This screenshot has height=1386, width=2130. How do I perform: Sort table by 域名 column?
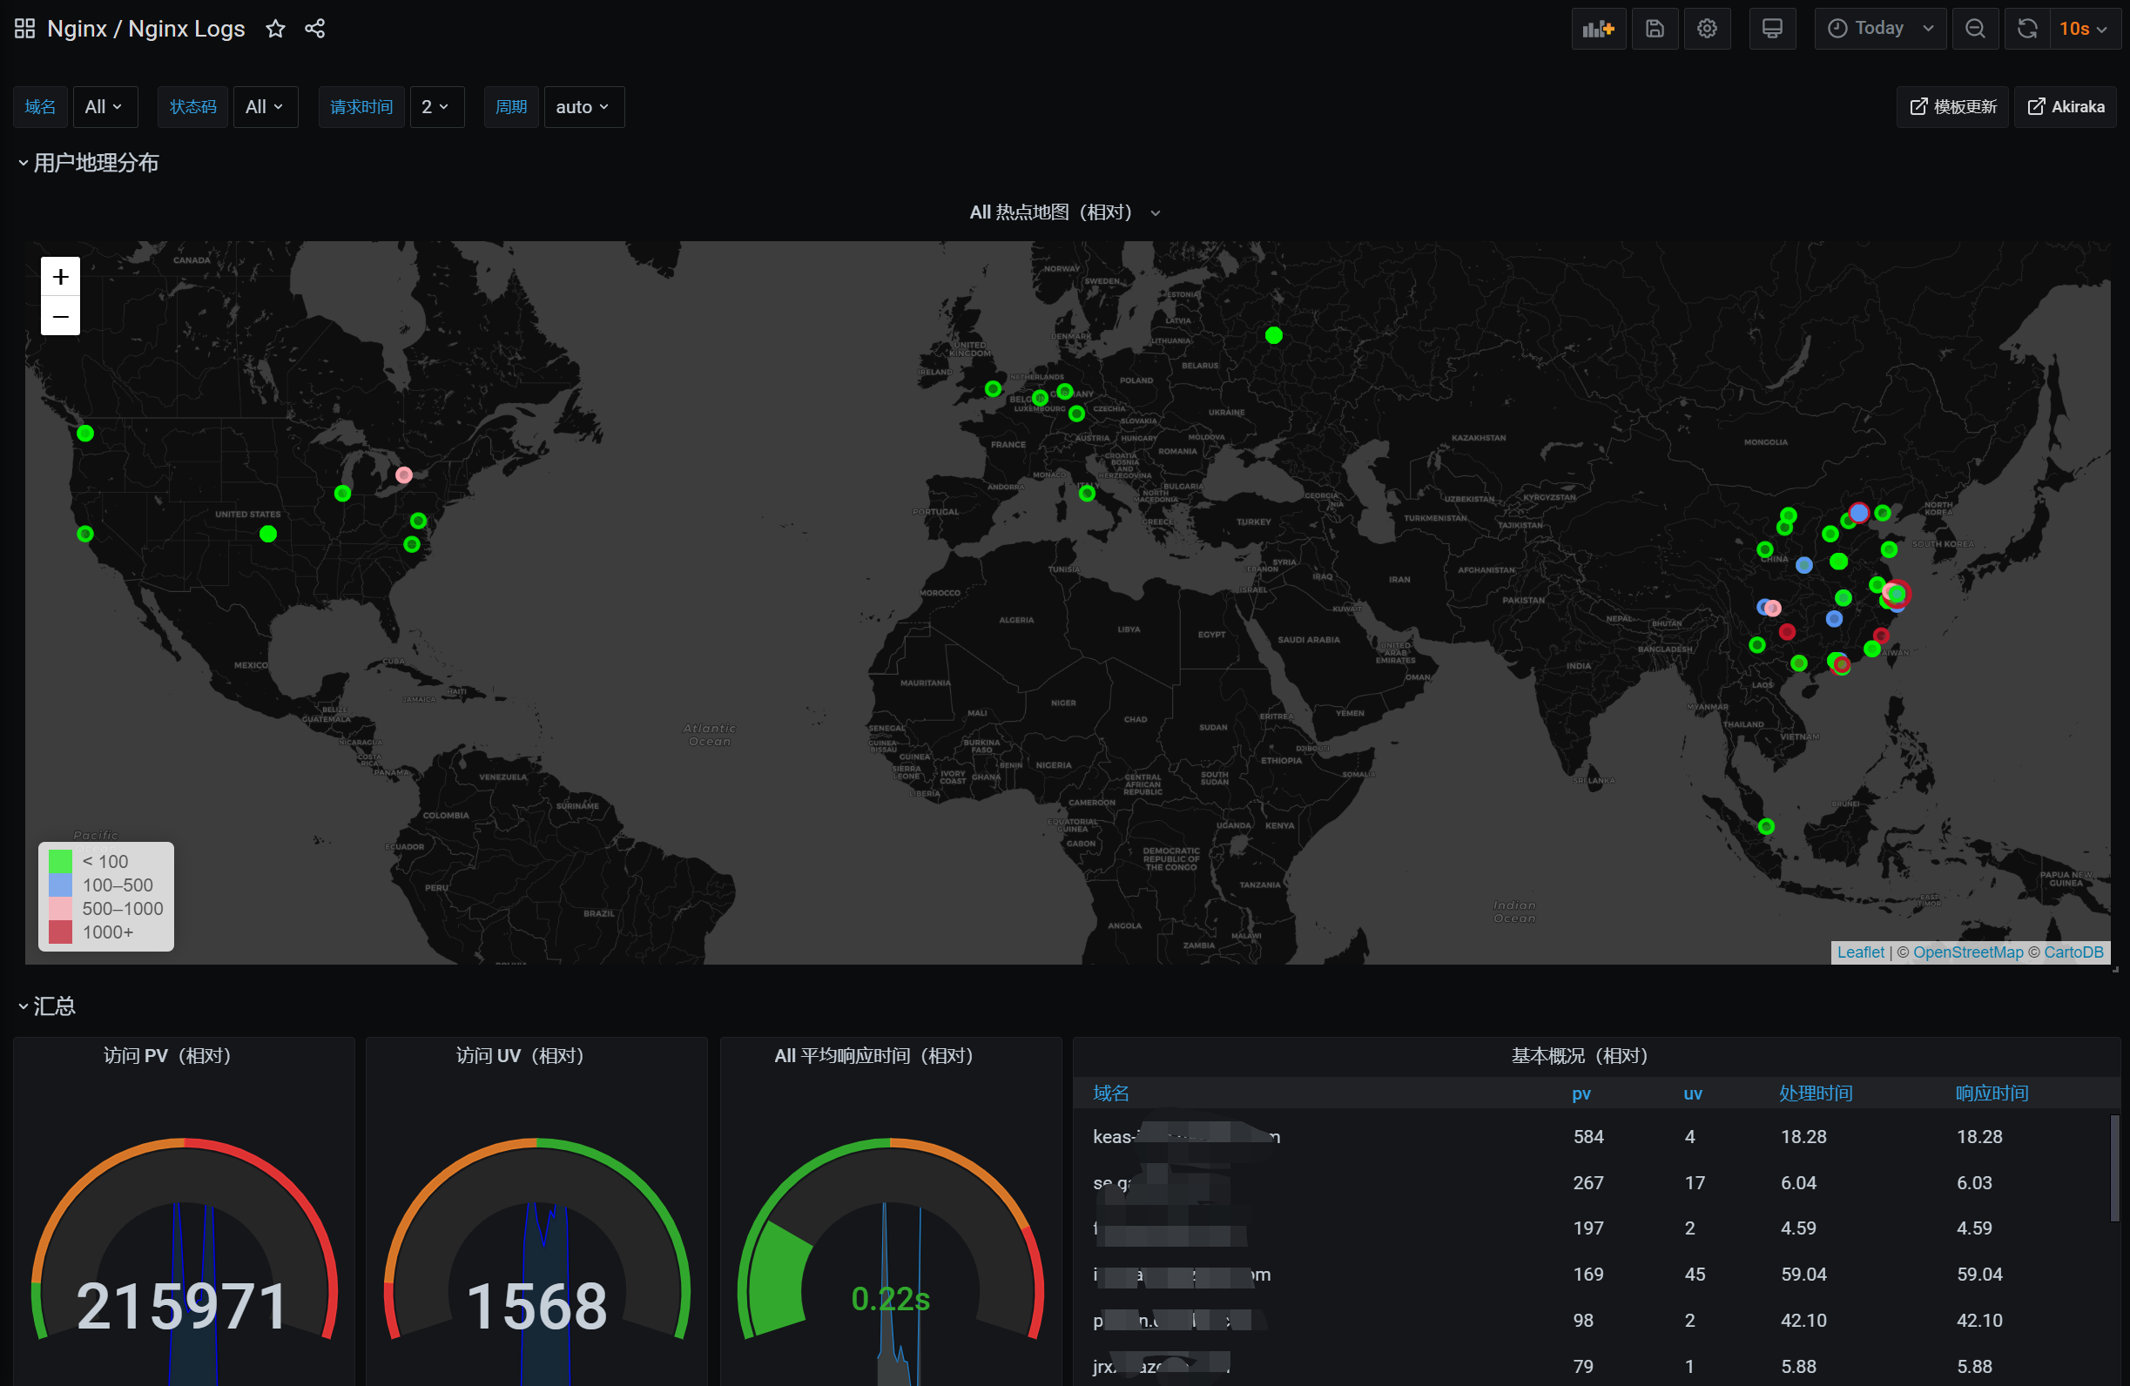[x=1110, y=1093]
